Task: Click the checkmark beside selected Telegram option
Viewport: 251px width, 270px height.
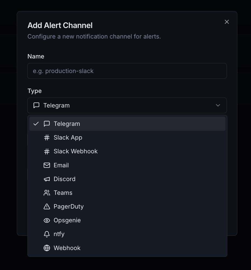Action: (x=36, y=124)
